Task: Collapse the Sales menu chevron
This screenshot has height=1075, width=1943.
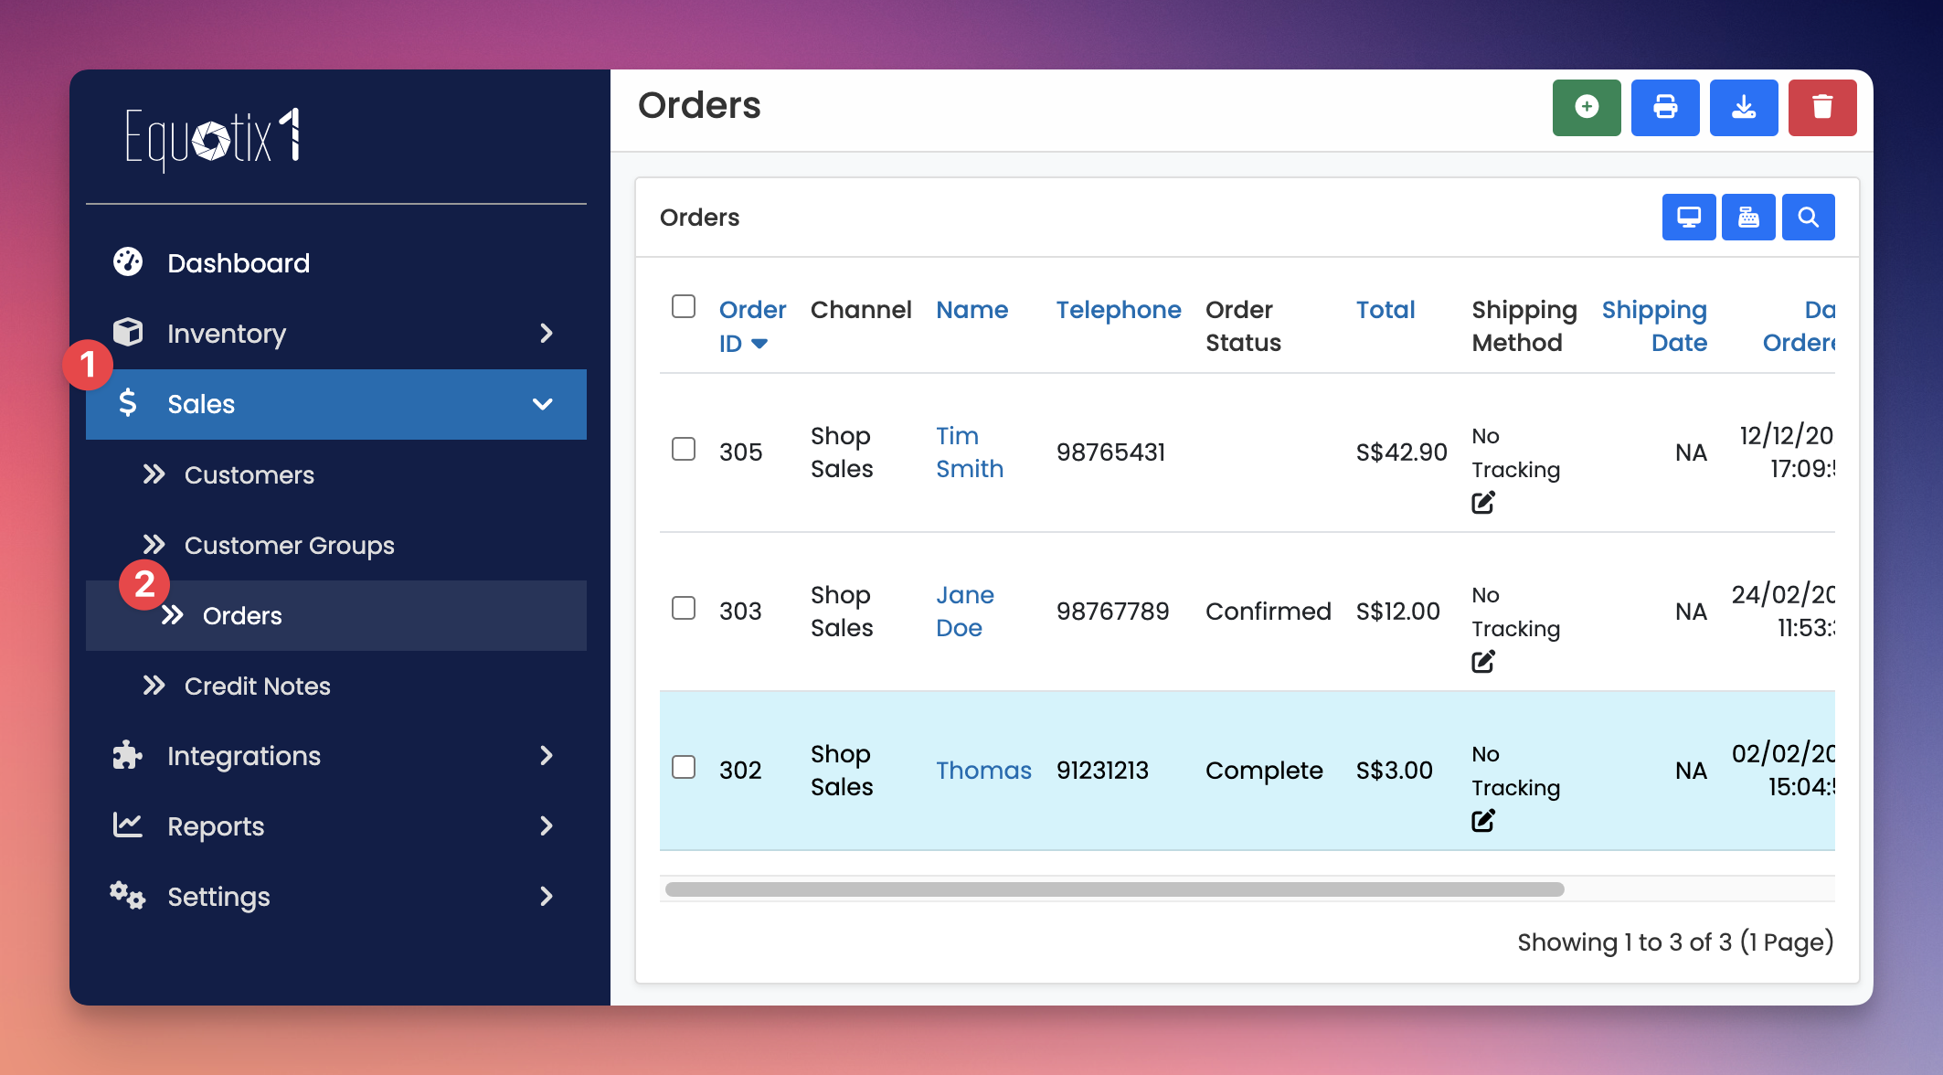Action: point(543,404)
